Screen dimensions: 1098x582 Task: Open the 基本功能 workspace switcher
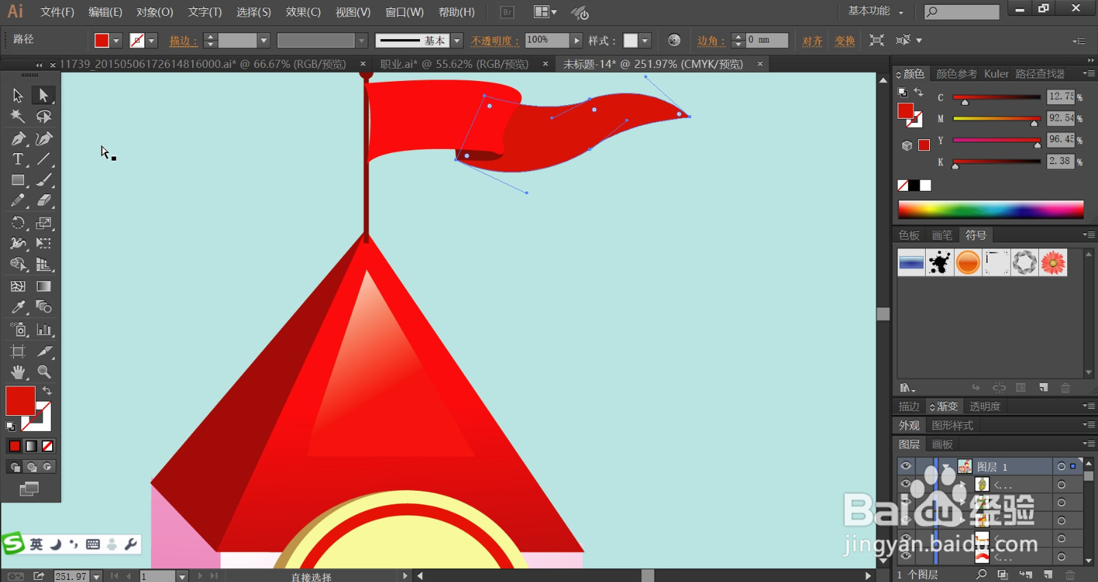pos(876,11)
